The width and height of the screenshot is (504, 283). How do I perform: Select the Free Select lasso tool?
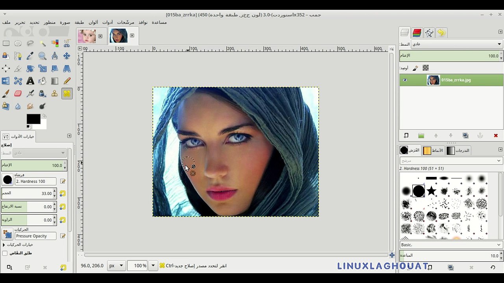tap(30, 44)
